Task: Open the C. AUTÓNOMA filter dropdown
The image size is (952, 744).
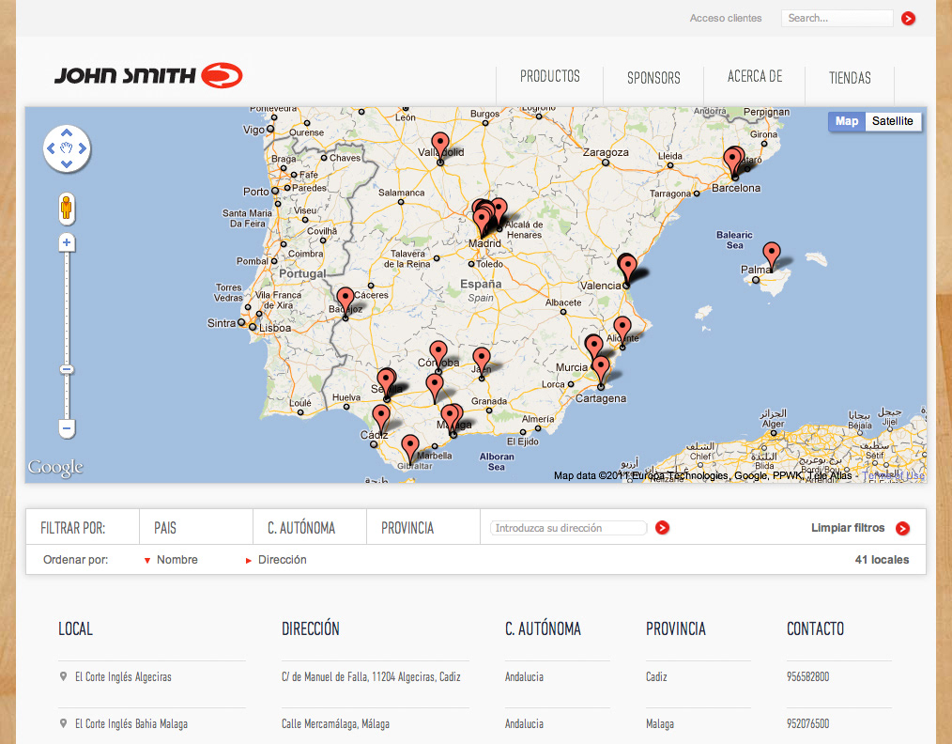Action: [x=310, y=527]
